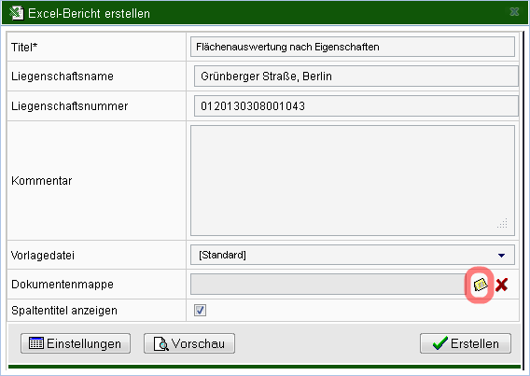Click the Titel* label
The image size is (530, 376).
[24, 47]
